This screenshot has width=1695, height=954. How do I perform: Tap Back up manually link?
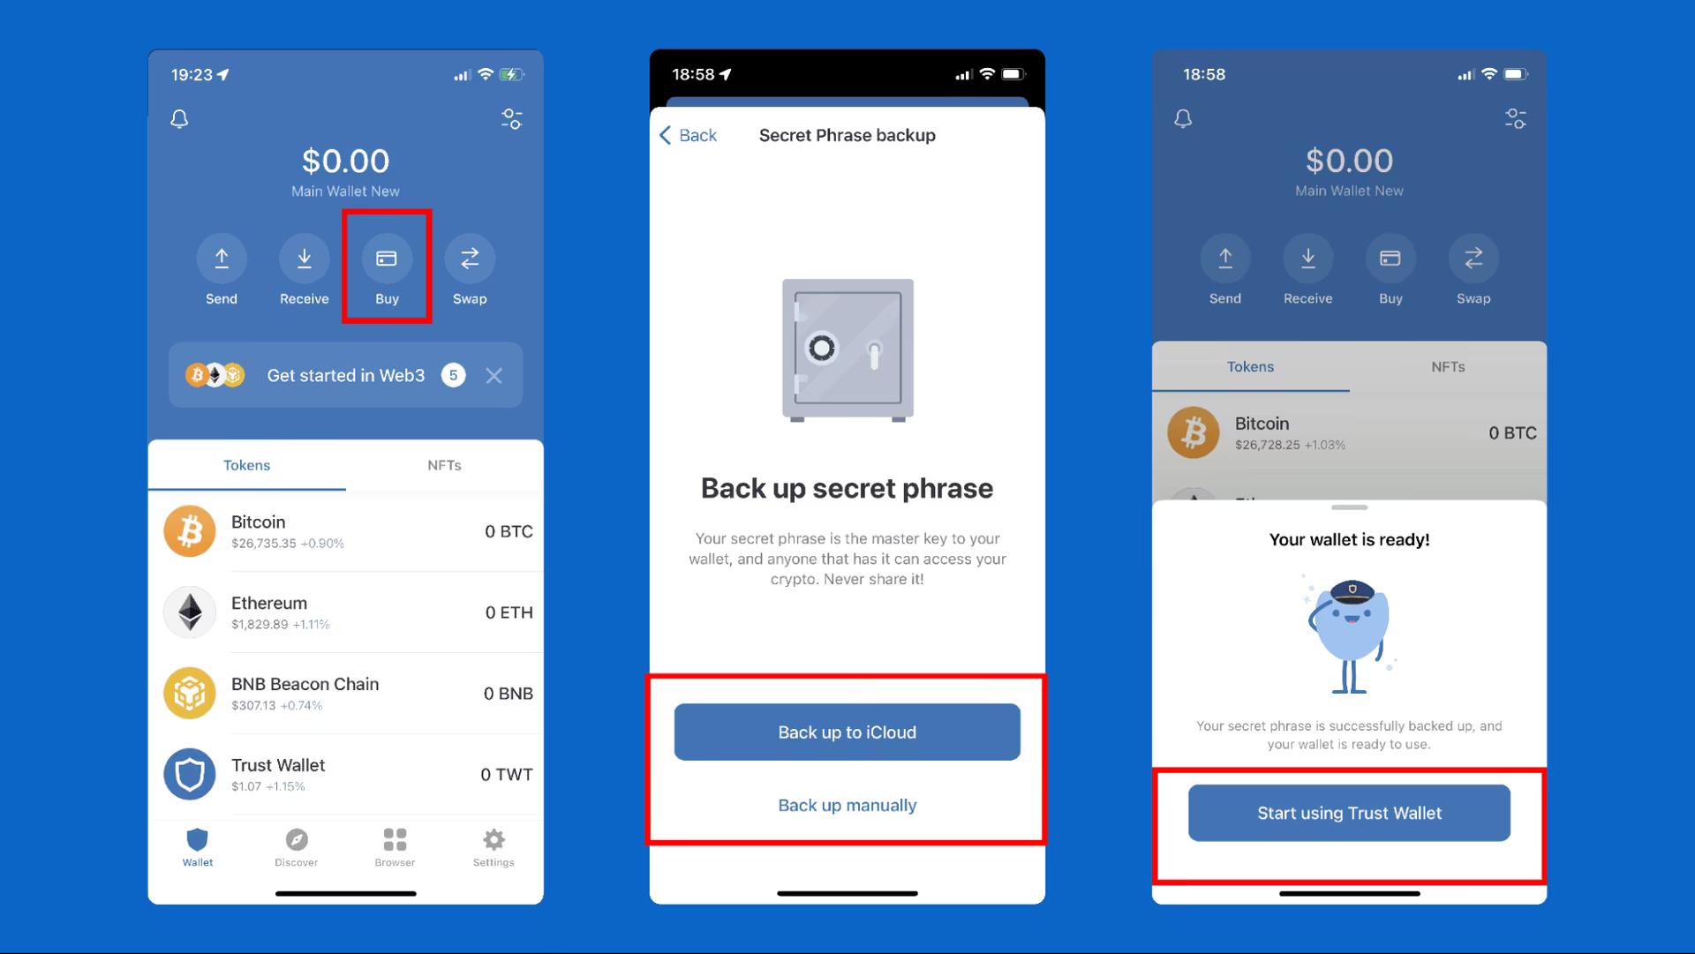pyautogui.click(x=847, y=804)
